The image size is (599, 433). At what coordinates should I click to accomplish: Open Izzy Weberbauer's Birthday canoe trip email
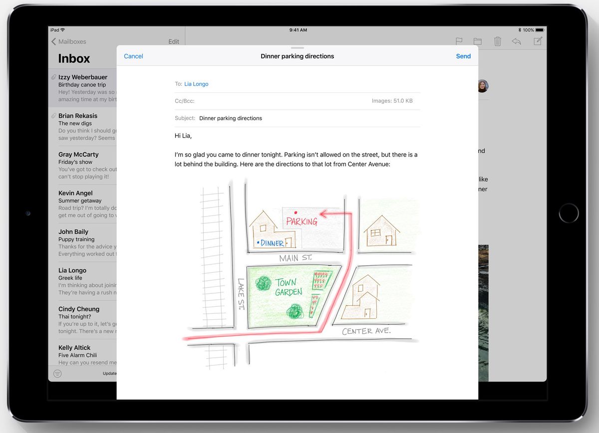click(x=83, y=88)
